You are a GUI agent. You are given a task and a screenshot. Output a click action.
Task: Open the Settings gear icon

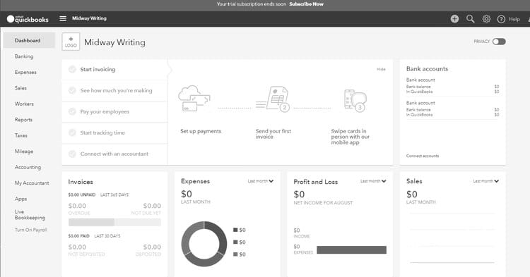click(x=486, y=19)
